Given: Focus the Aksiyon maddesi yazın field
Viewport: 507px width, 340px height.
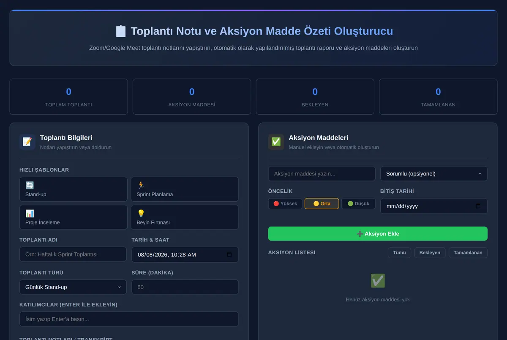Looking at the screenshot, I should point(322,173).
